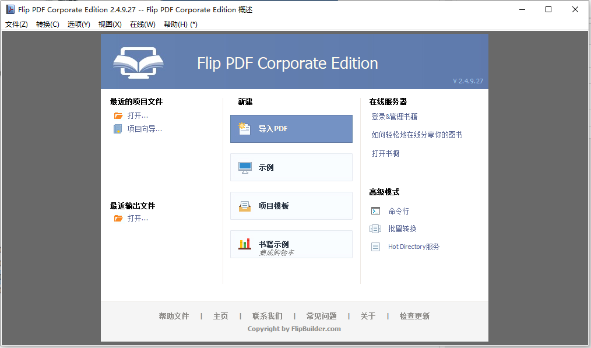Click the V 2.4.9.27 version text
The image size is (591, 348).
(468, 81)
